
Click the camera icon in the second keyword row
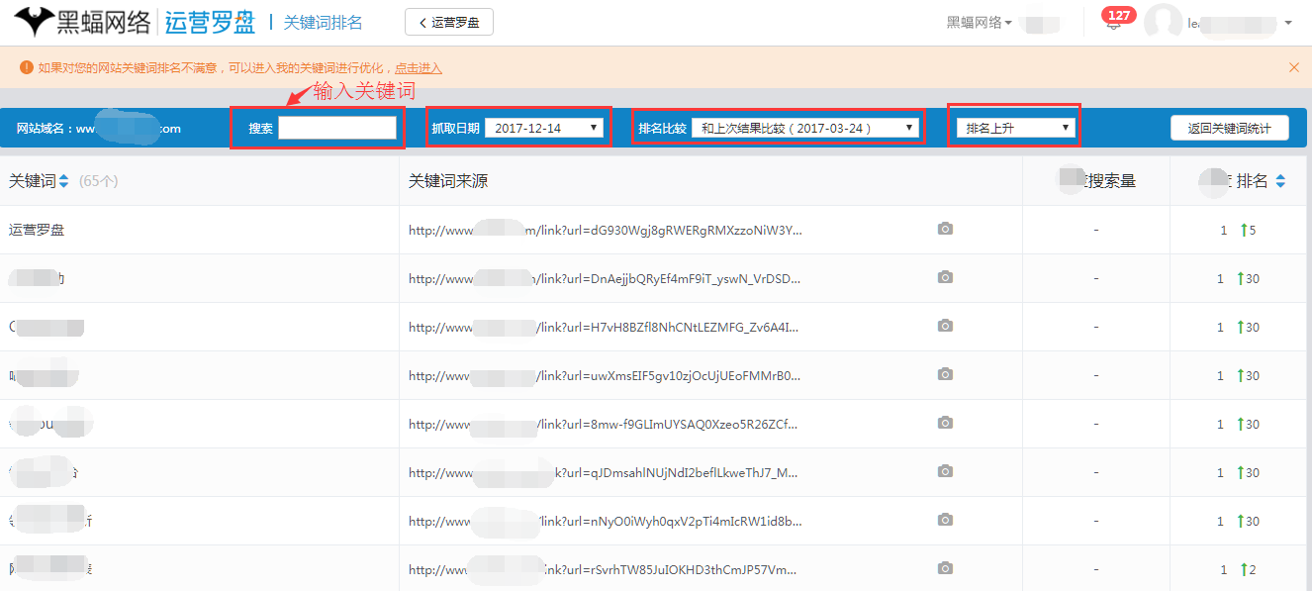pos(945,278)
